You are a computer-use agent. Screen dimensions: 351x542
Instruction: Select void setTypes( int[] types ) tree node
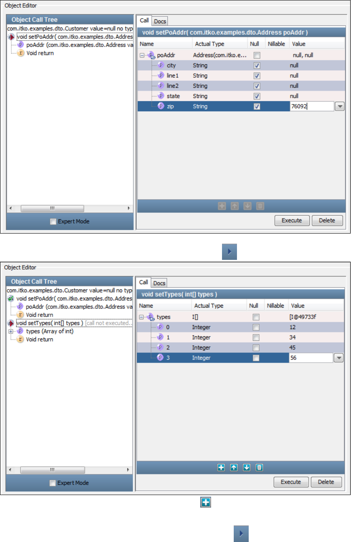(50, 323)
